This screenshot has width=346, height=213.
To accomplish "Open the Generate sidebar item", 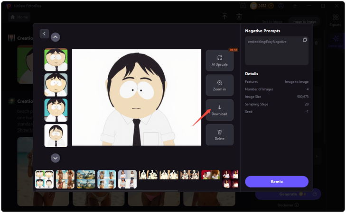I will [336, 42].
